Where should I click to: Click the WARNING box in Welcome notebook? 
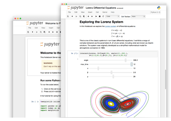[51, 65]
